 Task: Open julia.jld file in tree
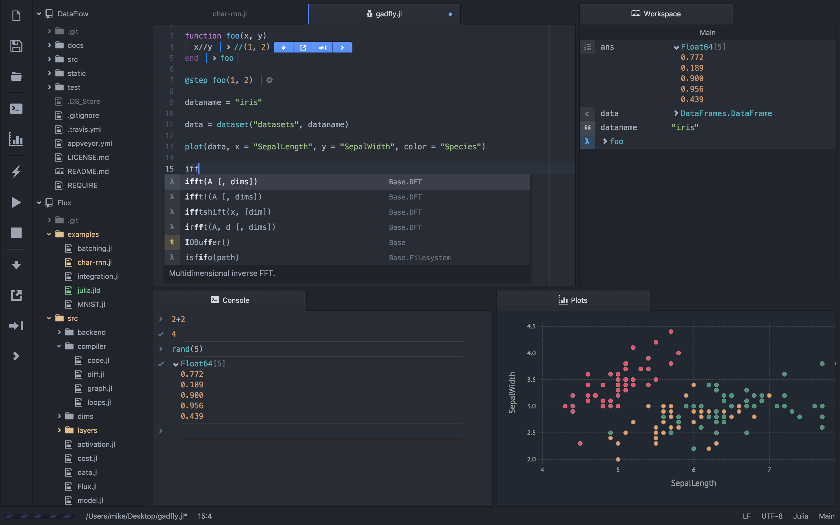click(89, 290)
